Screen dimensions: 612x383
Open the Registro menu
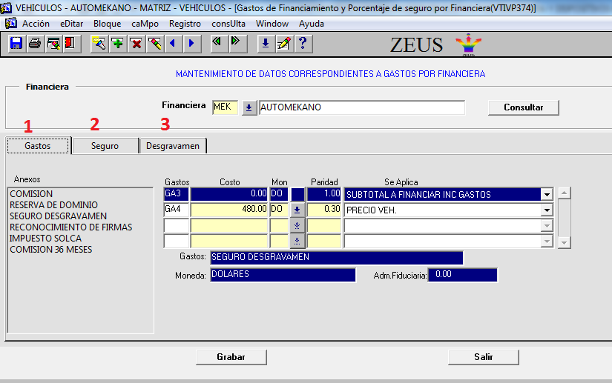coord(185,24)
